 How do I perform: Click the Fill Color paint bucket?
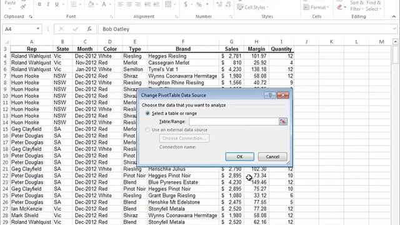91,4
